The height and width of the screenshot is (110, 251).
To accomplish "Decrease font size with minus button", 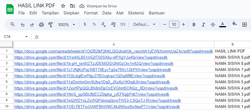I will (165, 24).
